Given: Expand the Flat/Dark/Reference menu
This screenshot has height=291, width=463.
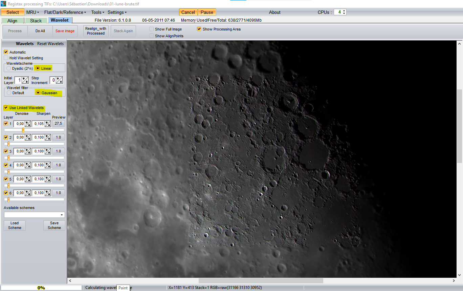Looking at the screenshot, I should point(65,12).
